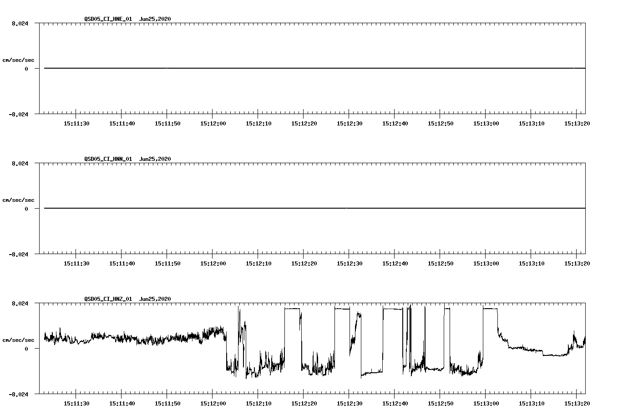The height and width of the screenshot is (420, 618).
Task: Click the cm/sec/sec unit label of HNN plot
Action: (x=19, y=200)
